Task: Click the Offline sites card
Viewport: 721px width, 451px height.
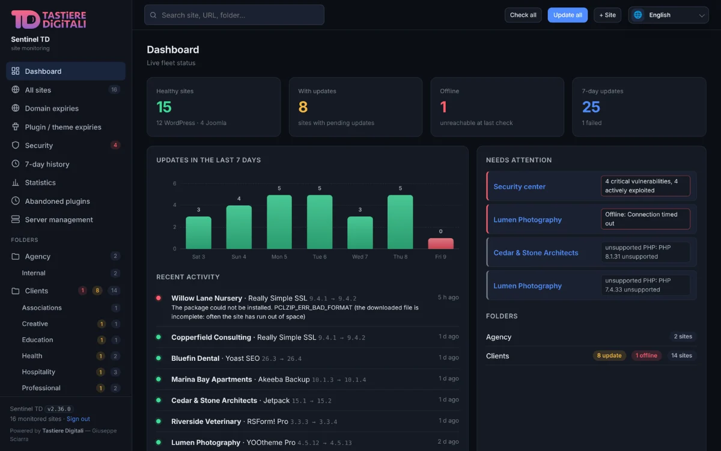Action: click(x=497, y=107)
